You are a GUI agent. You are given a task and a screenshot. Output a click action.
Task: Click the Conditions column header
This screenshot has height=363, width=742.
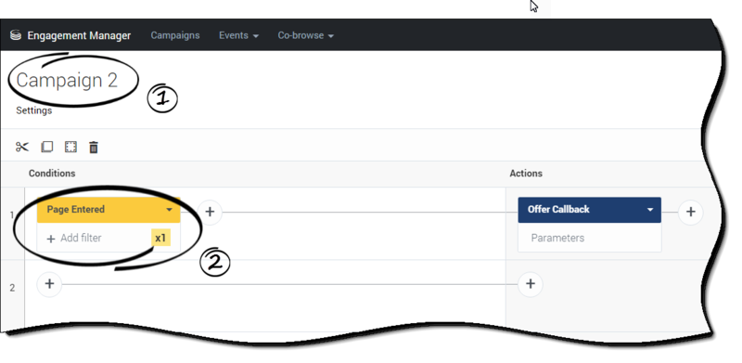coord(52,174)
